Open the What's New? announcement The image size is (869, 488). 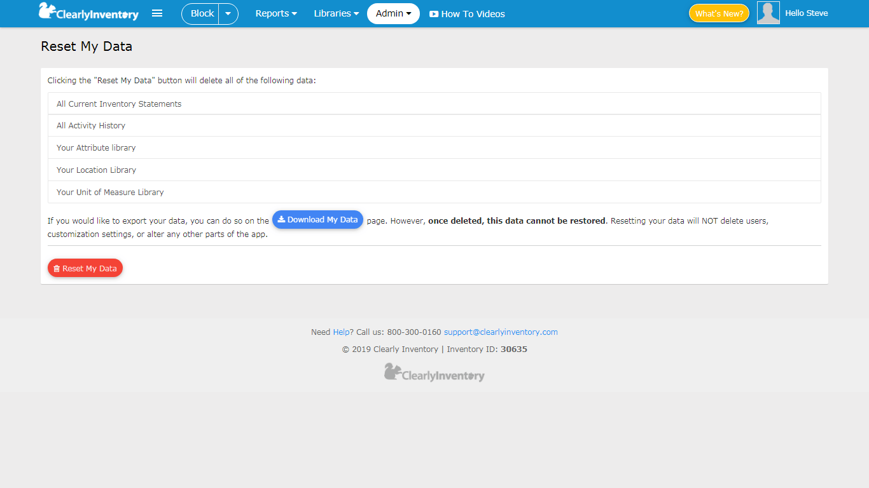point(719,13)
